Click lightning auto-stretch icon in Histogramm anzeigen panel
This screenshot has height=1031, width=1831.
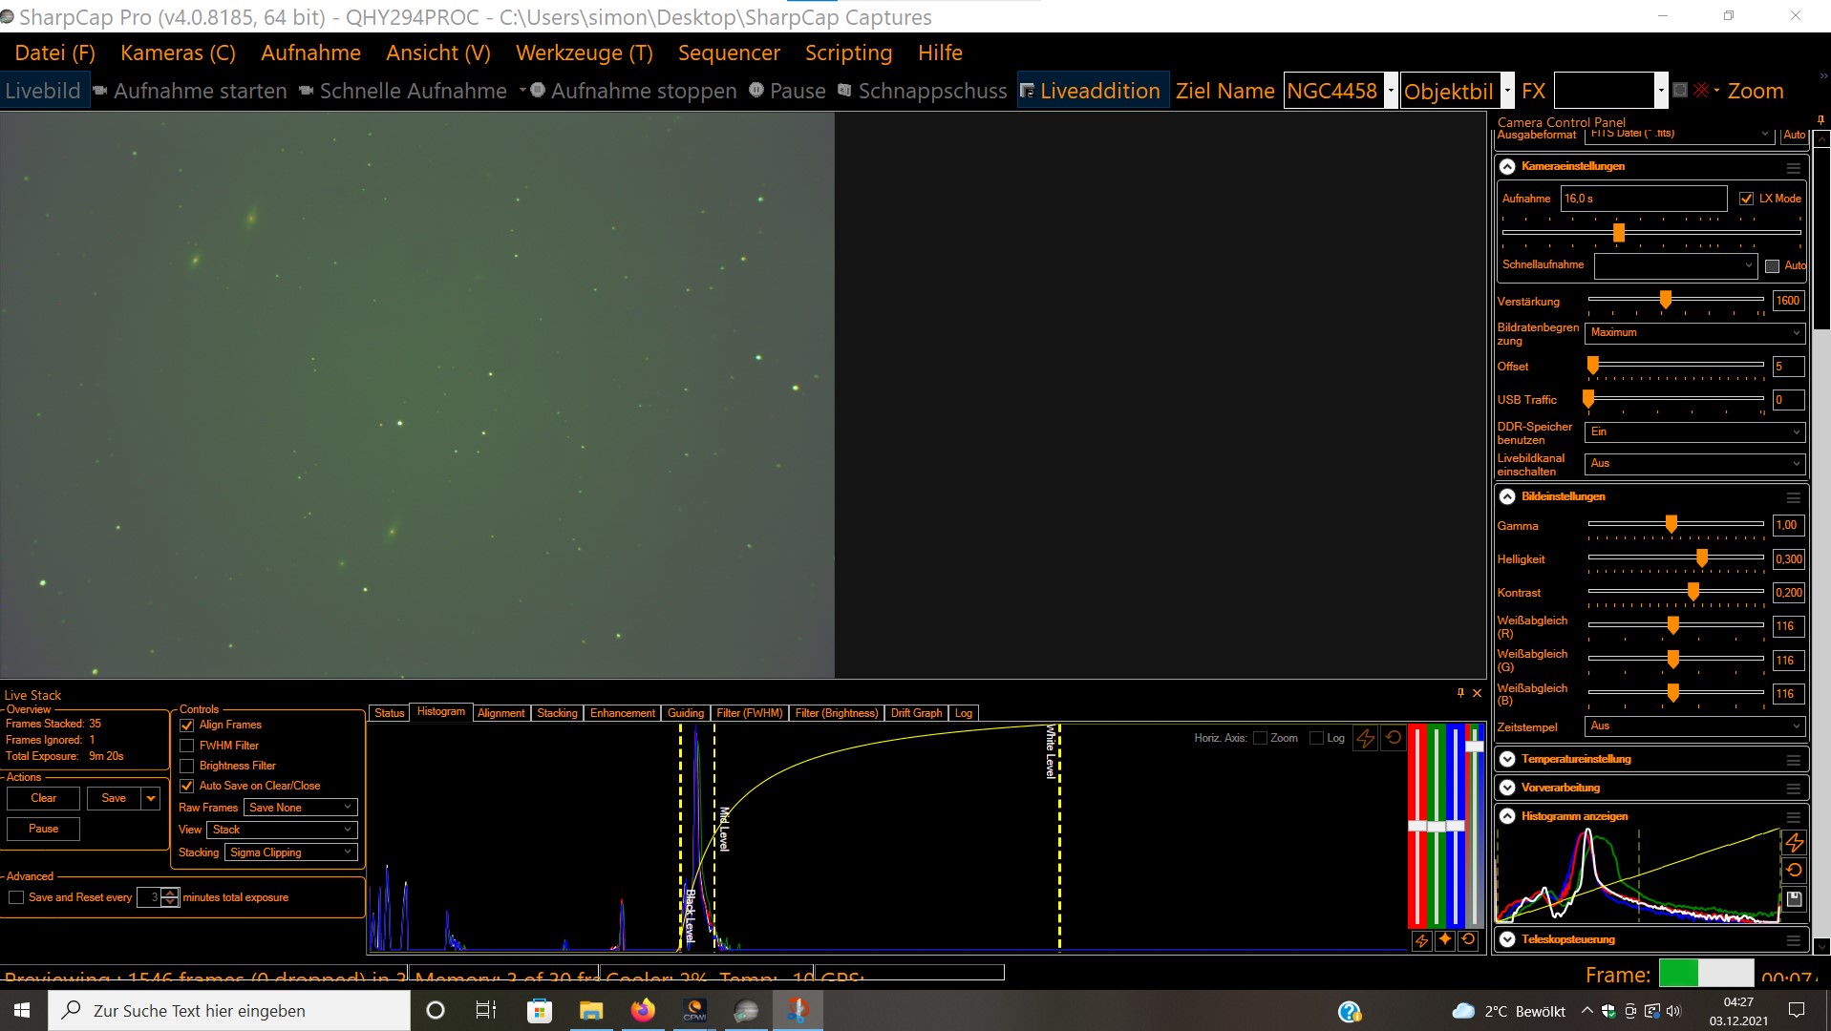tap(1794, 843)
